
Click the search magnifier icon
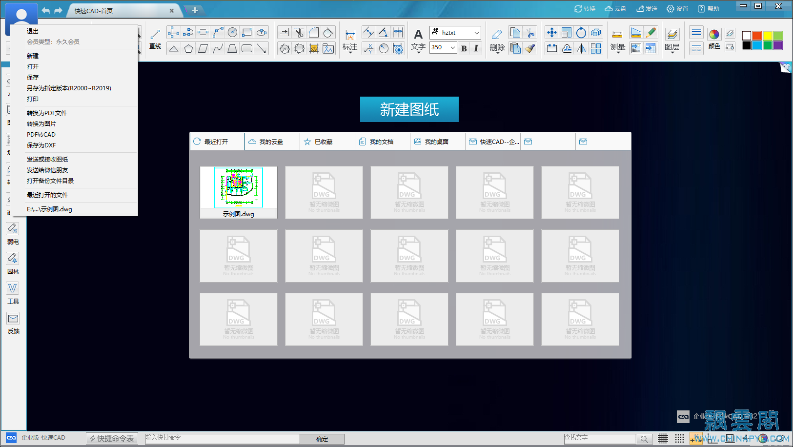[644, 439]
